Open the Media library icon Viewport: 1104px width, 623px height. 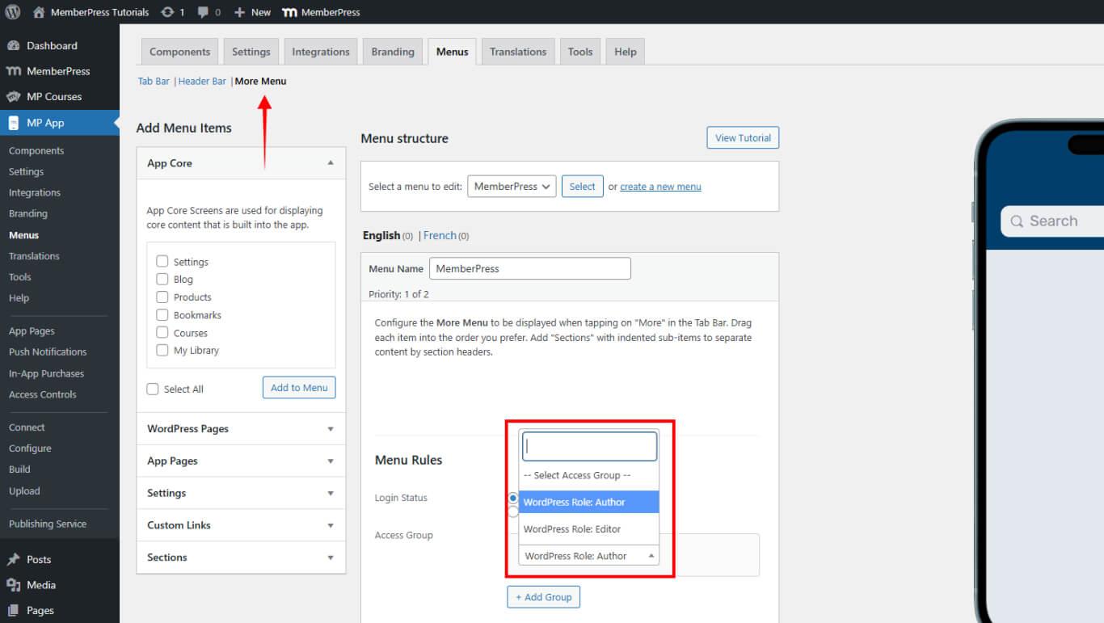pyautogui.click(x=13, y=585)
